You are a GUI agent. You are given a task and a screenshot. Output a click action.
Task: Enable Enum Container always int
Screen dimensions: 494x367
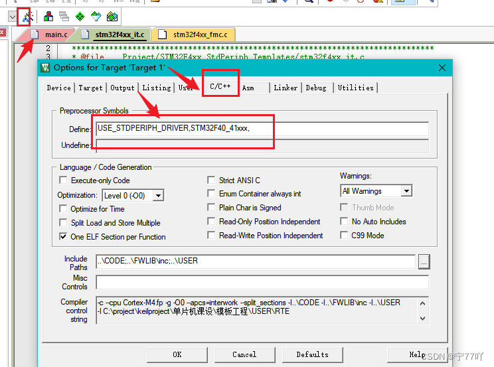pos(211,193)
